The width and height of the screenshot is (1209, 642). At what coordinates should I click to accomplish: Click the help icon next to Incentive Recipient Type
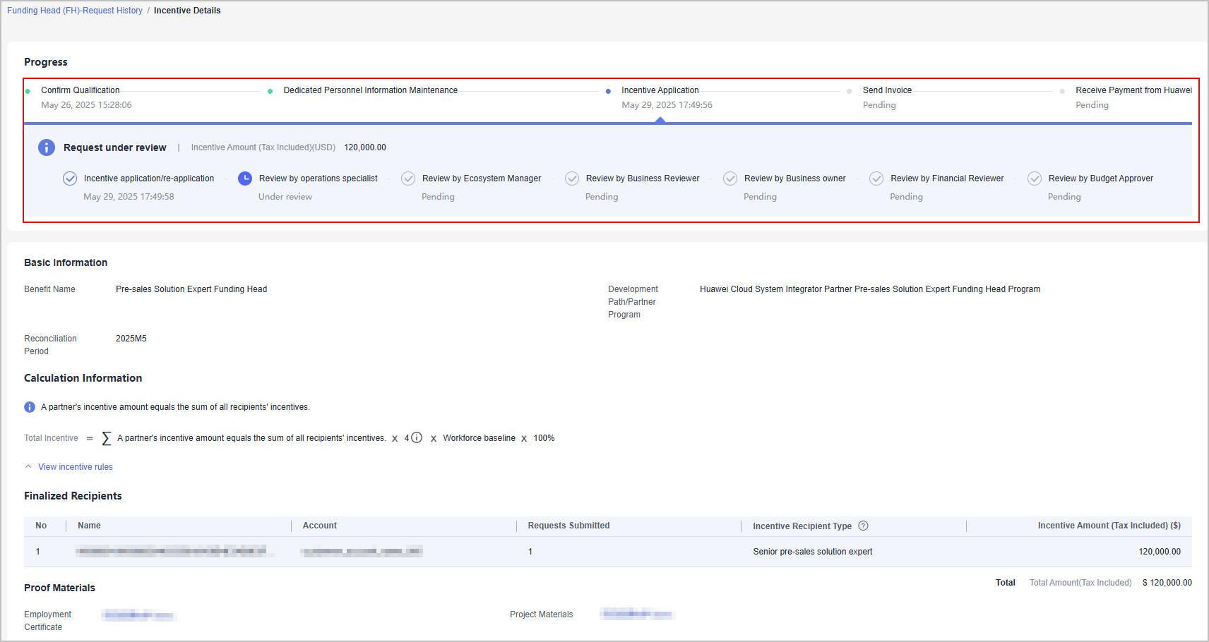(x=863, y=526)
